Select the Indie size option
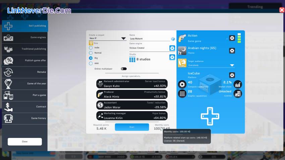The width and height of the screenshot is (285, 160). click(91, 48)
